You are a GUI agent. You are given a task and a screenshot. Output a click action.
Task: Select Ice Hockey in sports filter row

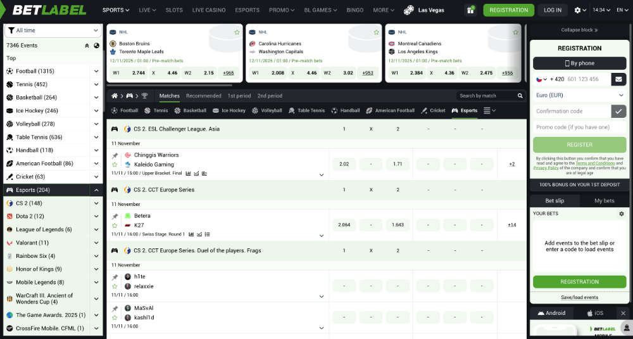click(x=229, y=110)
